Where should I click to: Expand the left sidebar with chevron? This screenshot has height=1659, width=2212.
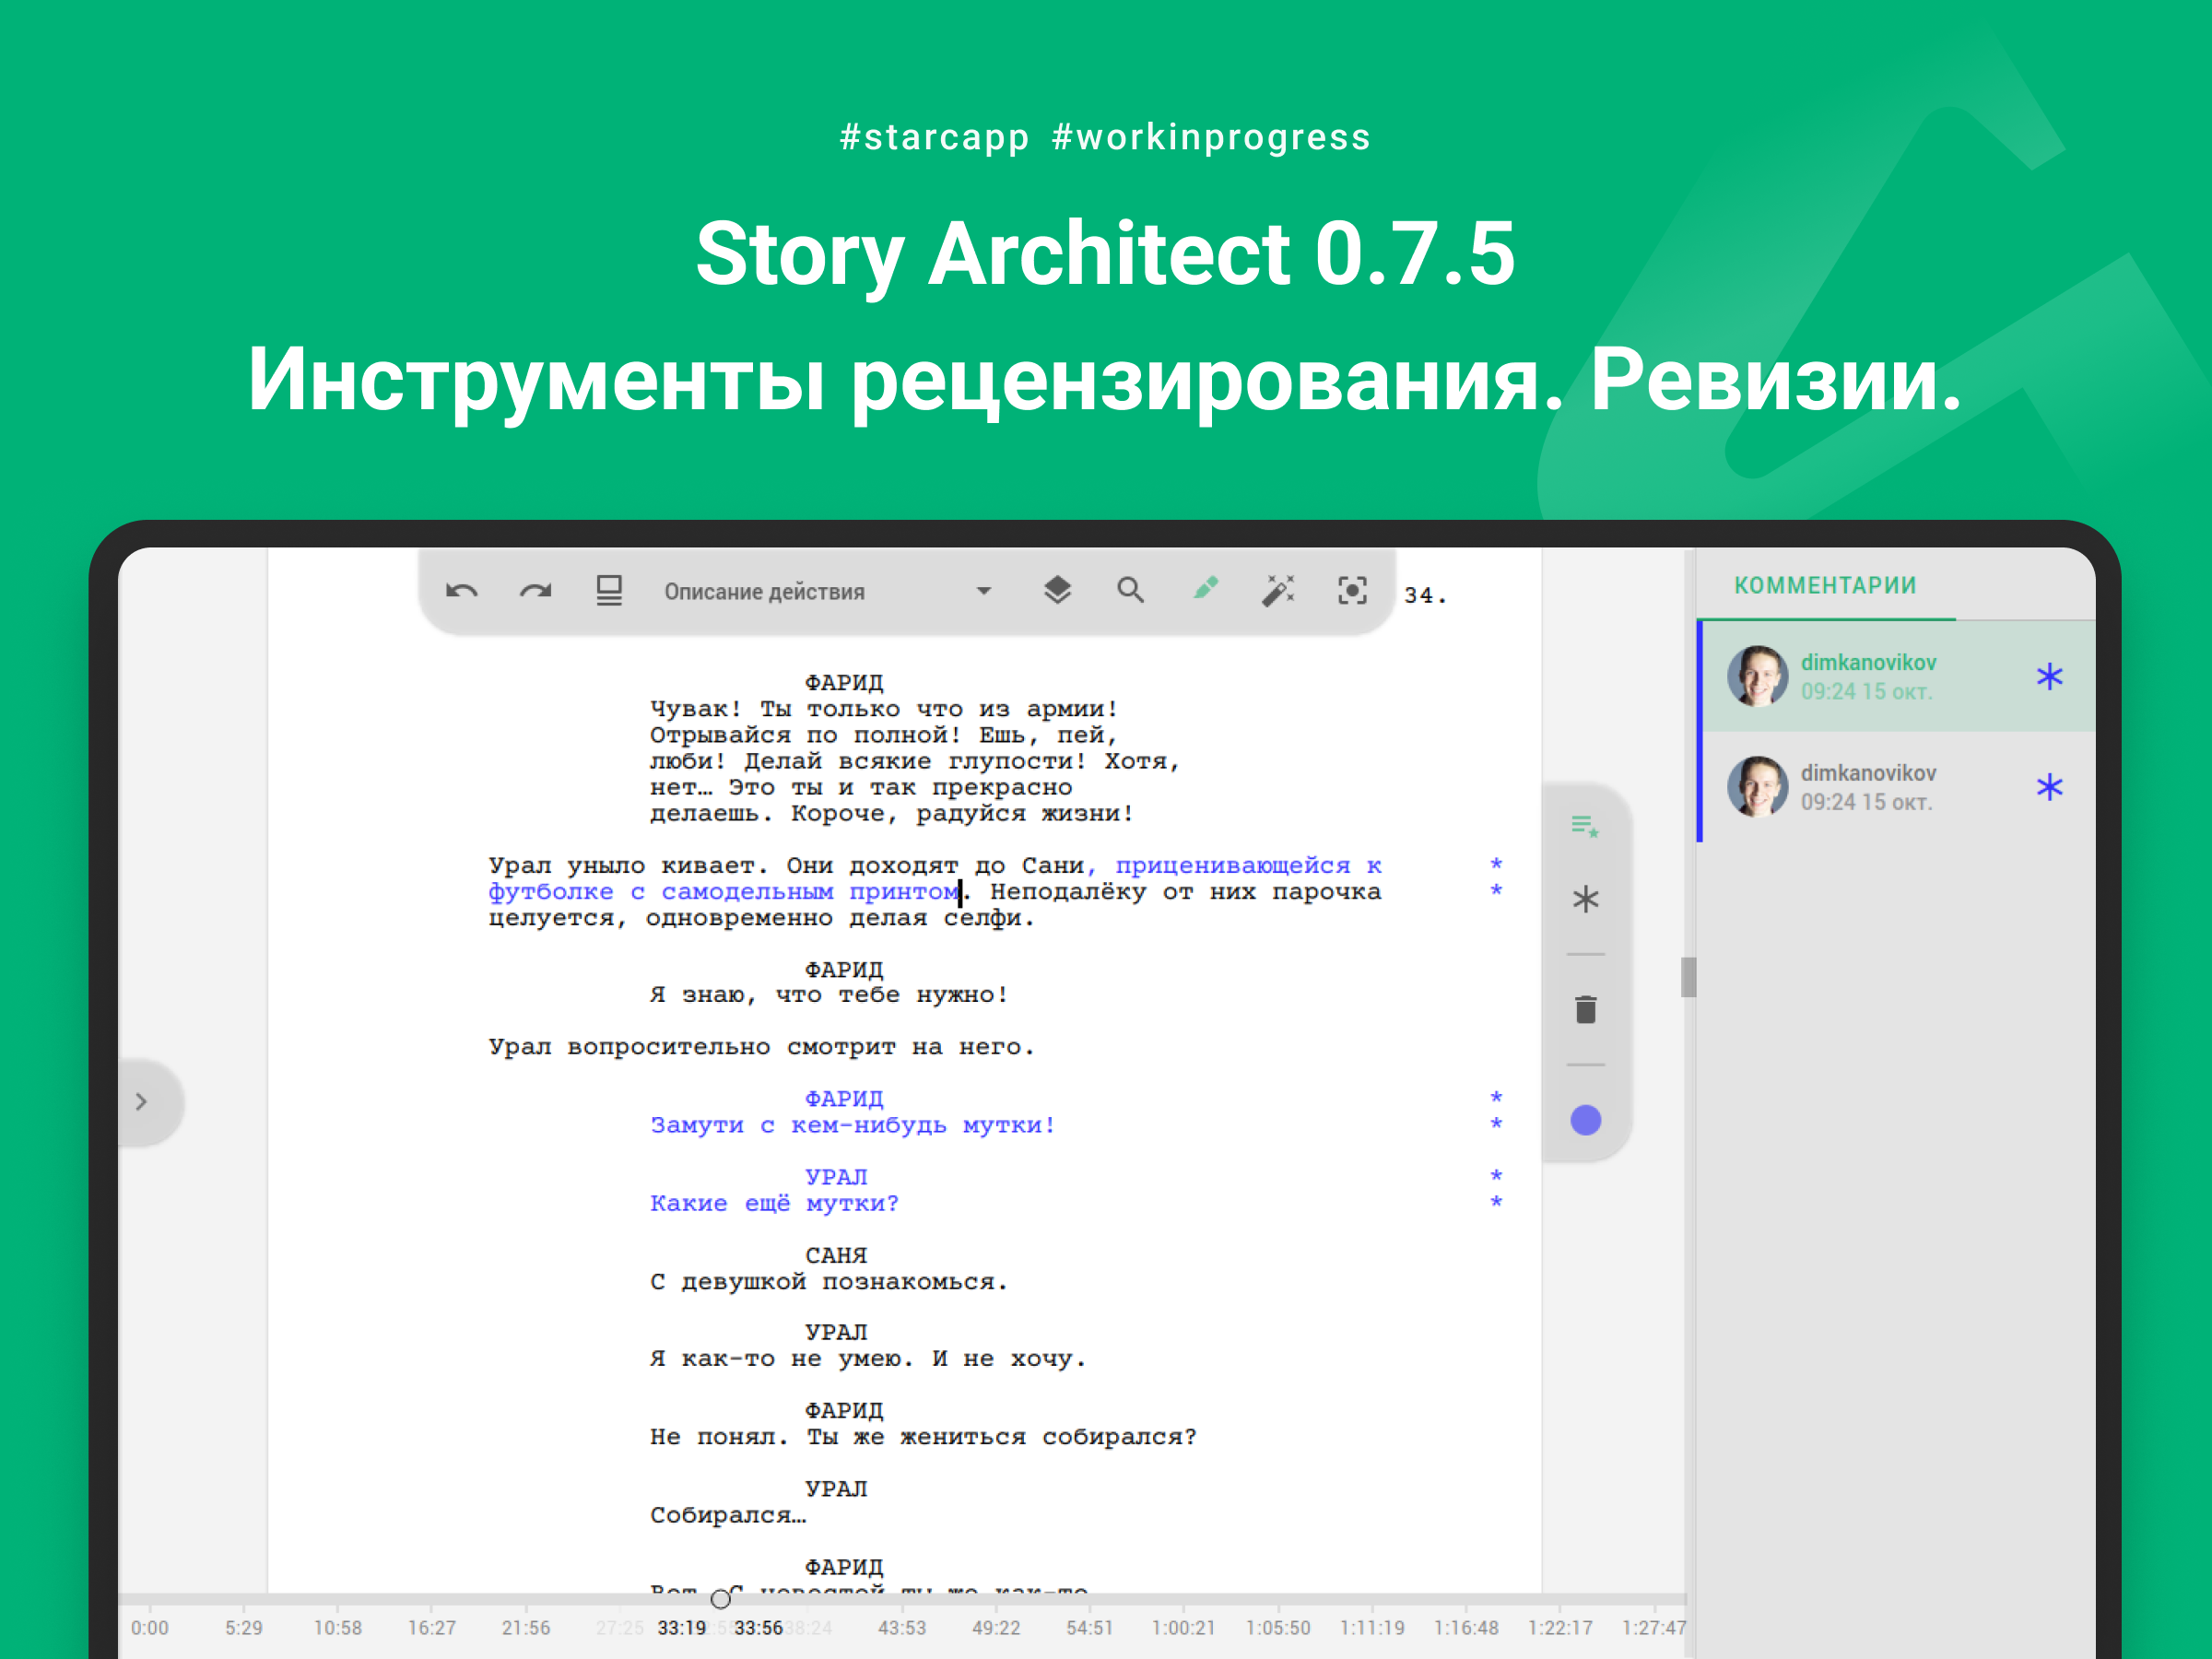tap(142, 1102)
